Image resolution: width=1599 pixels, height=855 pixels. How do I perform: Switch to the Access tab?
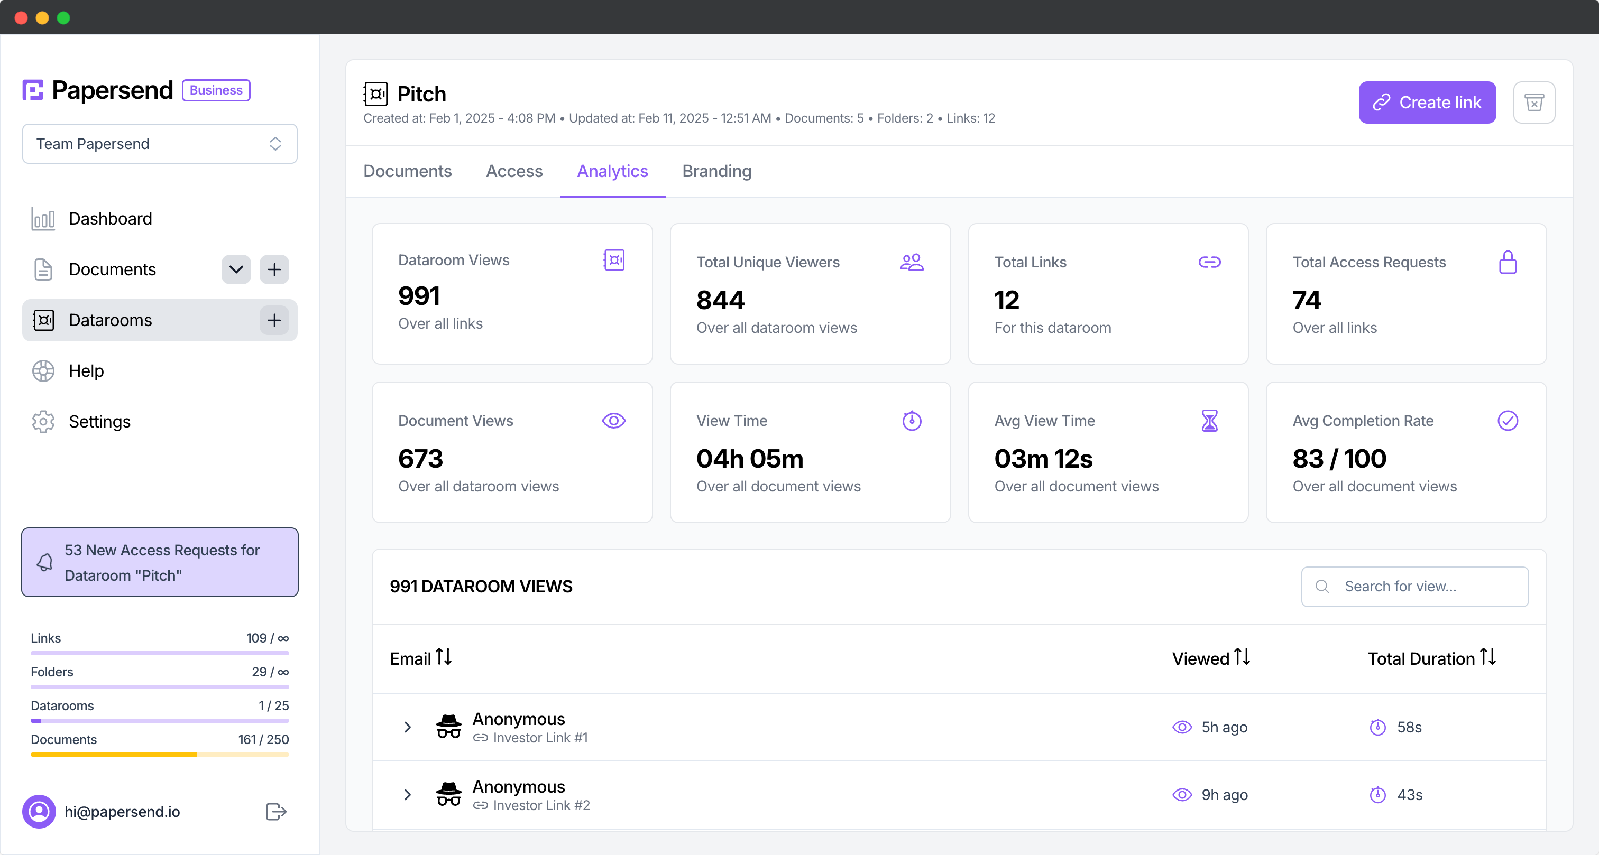point(514,171)
